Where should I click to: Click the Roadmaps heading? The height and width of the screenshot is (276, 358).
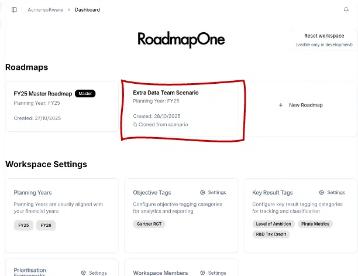27,67
